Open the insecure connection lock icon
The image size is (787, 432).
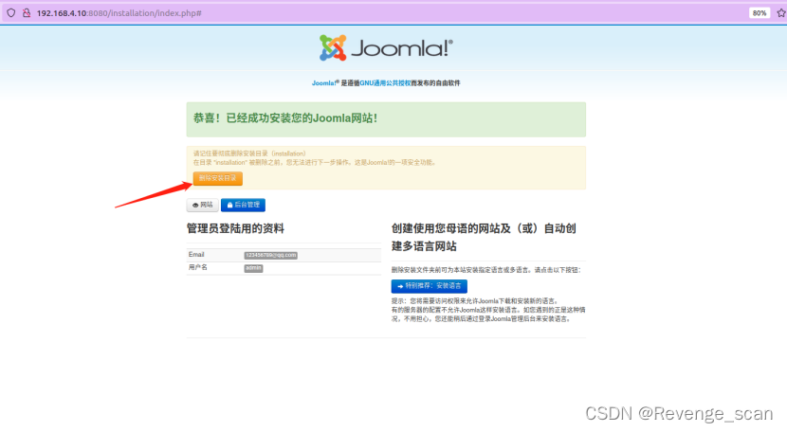tap(27, 13)
